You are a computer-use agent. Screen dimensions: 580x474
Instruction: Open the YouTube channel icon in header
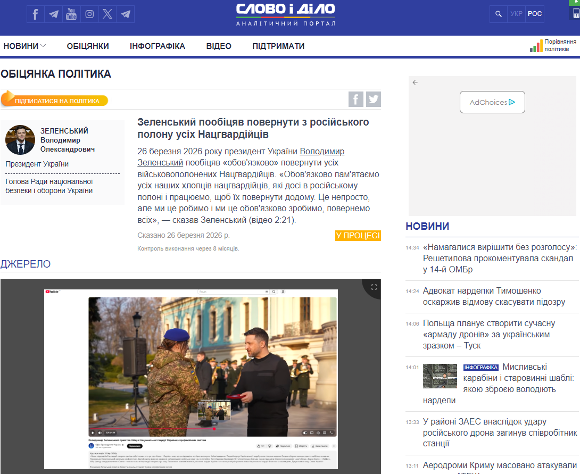[71, 14]
